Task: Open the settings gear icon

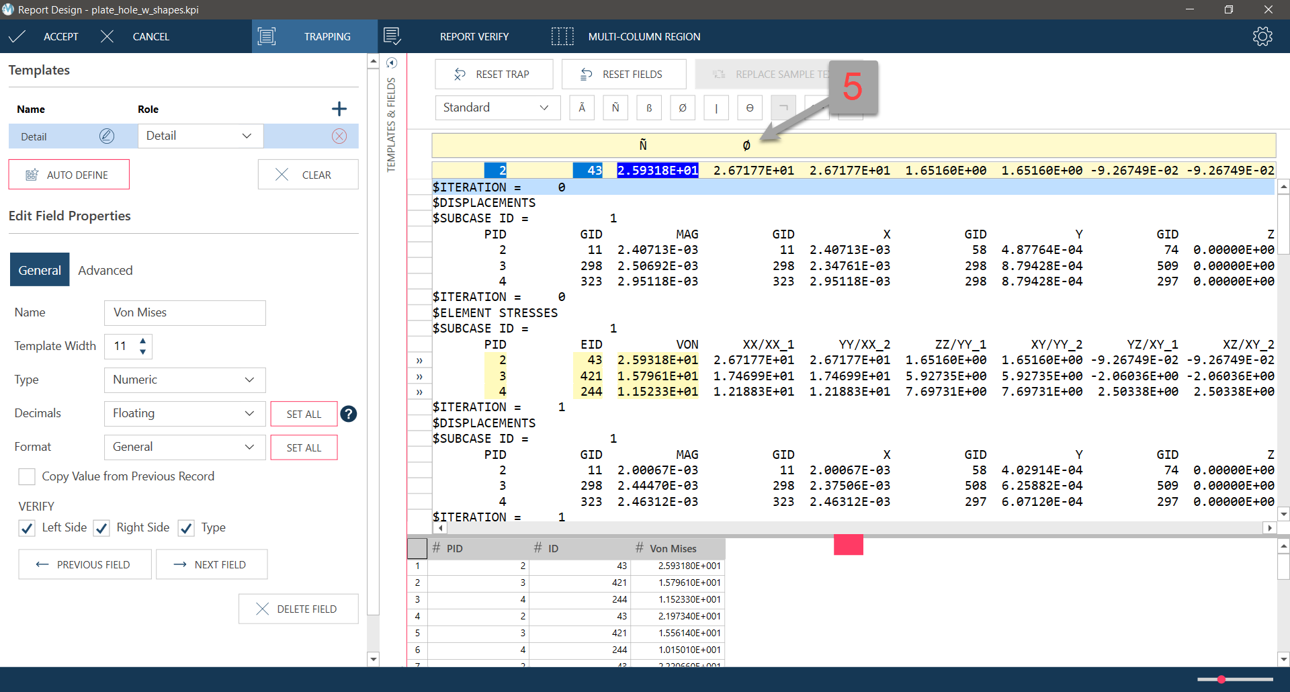Action: [1262, 36]
